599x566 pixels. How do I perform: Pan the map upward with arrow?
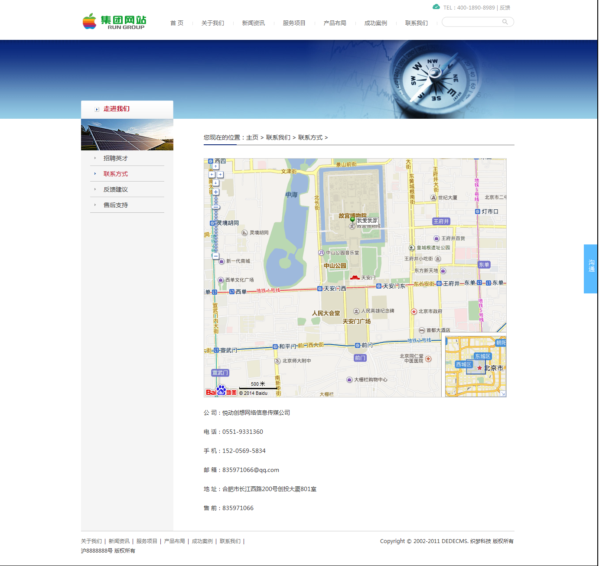click(x=216, y=166)
